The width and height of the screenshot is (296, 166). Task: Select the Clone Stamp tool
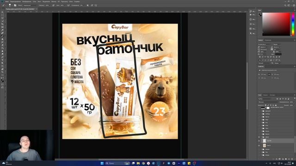[x=2, y=39]
